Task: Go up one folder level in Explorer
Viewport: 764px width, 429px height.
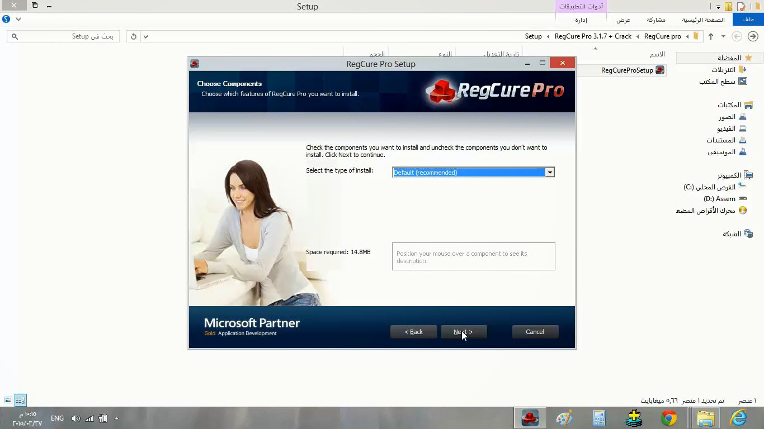Action: pos(711,36)
